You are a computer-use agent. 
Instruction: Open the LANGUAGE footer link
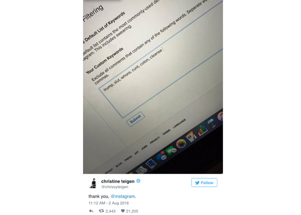(x=179, y=123)
